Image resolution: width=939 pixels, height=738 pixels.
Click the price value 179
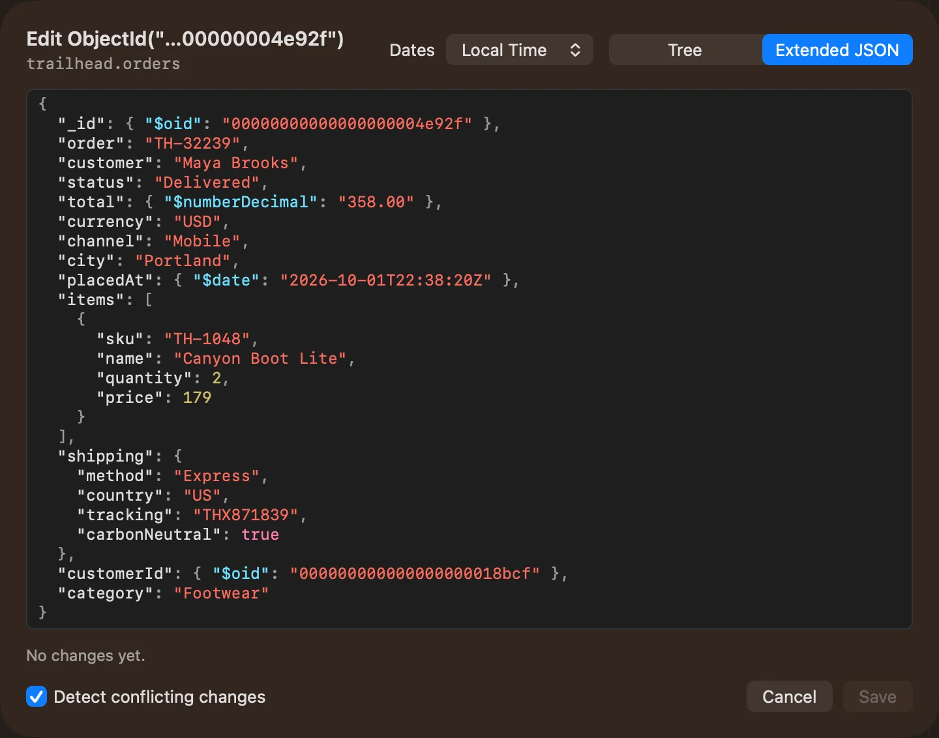click(x=197, y=398)
